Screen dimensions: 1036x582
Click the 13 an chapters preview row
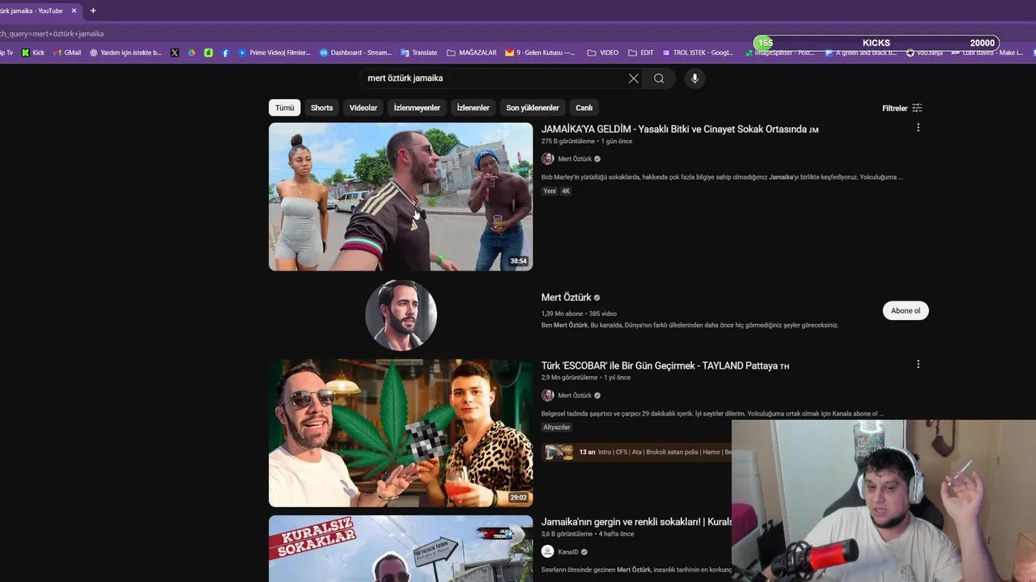coord(638,452)
